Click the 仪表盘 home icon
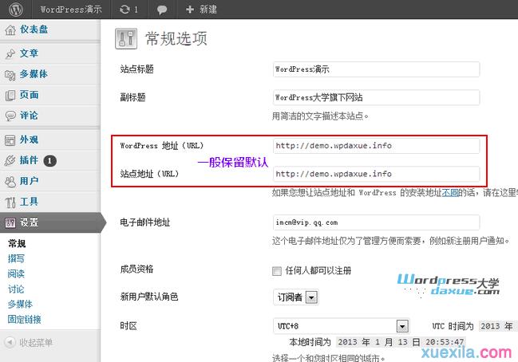The height and width of the screenshot is (362, 518). point(10,30)
